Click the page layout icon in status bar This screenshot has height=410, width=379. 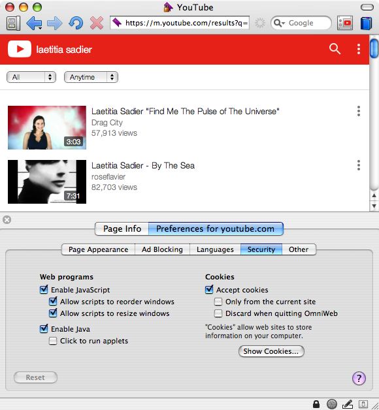[363, 404]
